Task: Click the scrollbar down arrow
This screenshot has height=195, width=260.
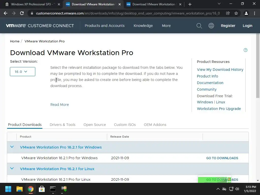Action: 258,181
